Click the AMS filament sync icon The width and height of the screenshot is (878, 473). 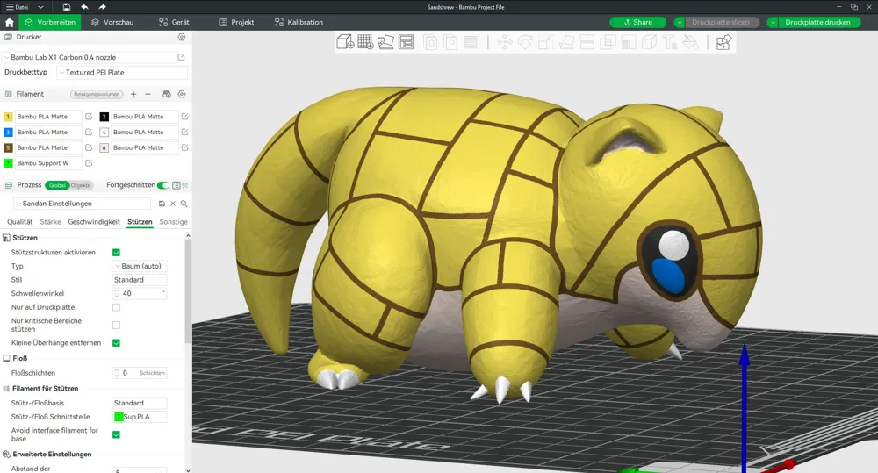tap(166, 94)
